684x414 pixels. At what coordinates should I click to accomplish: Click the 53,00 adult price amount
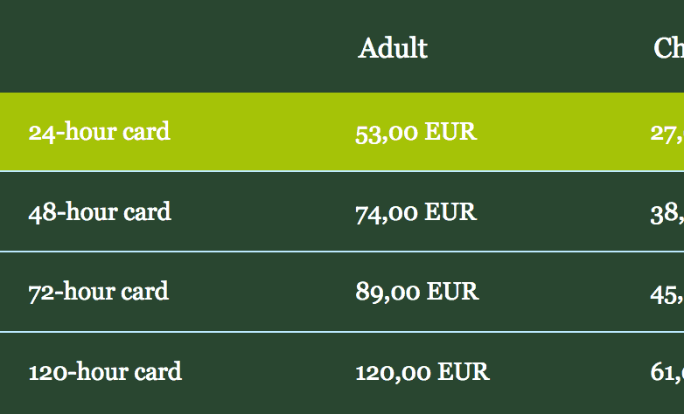tap(386, 133)
